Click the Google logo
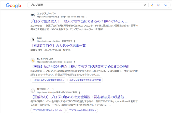 click(x=13, y=5)
